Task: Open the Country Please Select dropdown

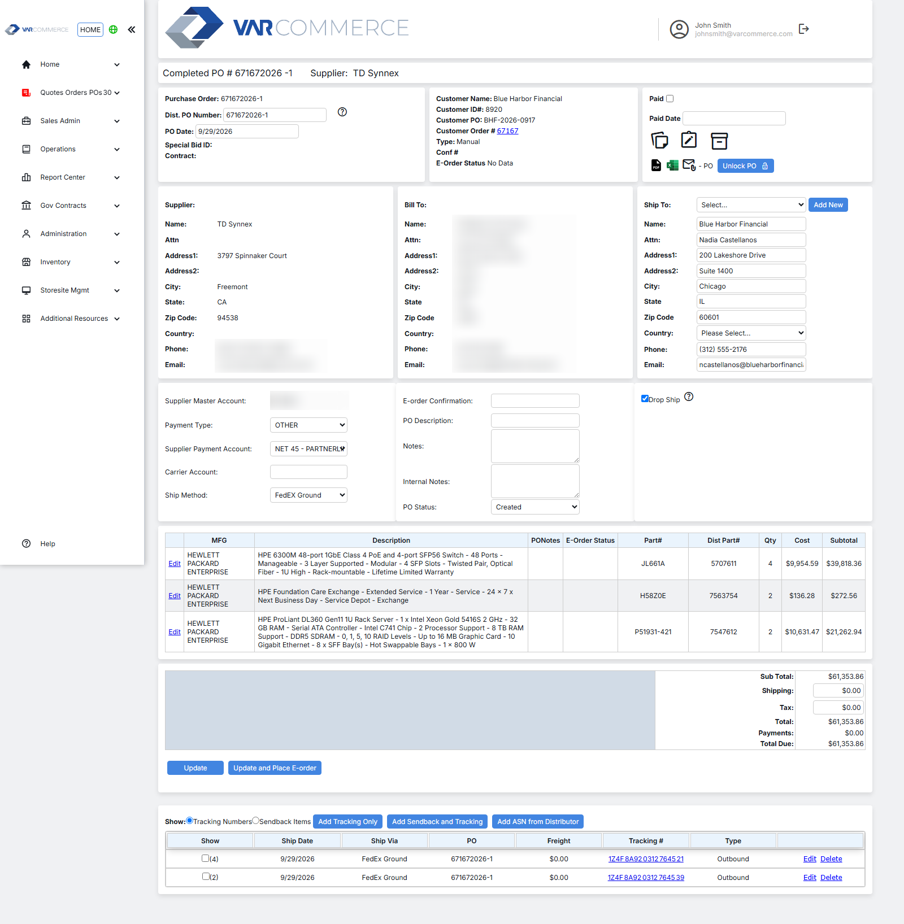Action: click(751, 333)
